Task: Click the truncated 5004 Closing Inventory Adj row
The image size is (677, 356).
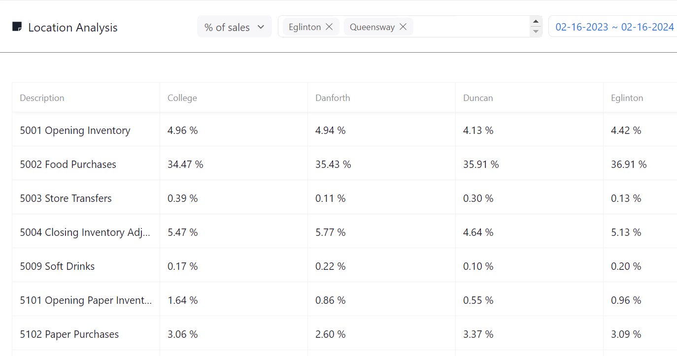Action: 85,232
